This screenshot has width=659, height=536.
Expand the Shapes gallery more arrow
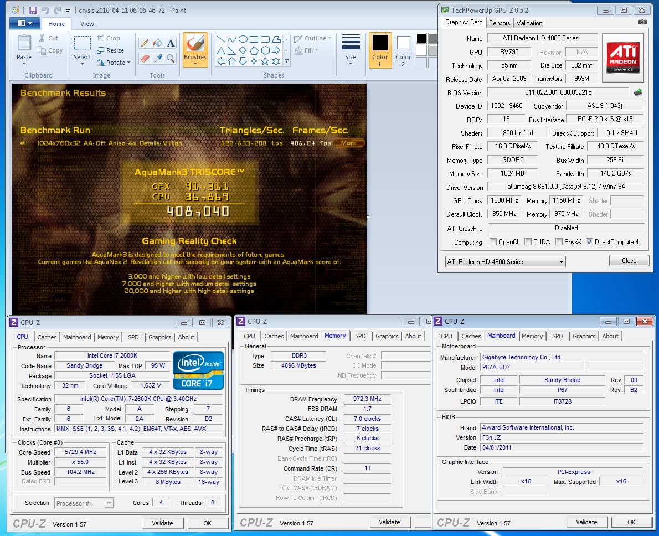point(287,61)
